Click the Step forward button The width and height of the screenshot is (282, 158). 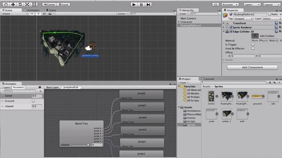pos(148,4)
